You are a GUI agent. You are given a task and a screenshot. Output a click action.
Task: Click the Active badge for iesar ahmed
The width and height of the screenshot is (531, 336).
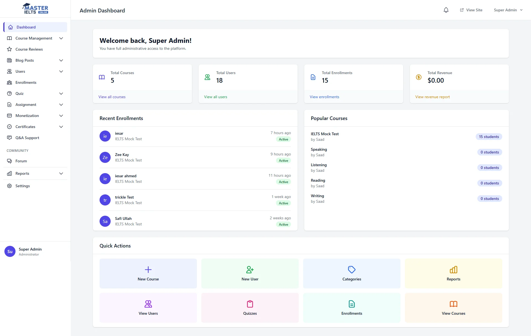(283, 182)
